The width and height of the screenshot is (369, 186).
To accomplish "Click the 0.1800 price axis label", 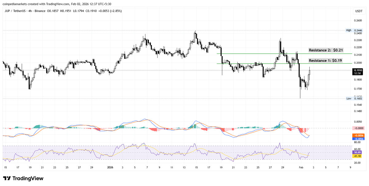I will click(359, 80).
